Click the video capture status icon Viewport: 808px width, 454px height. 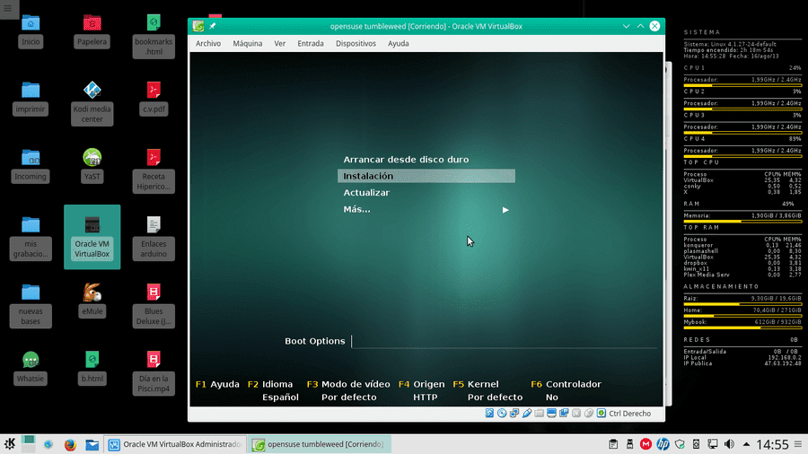point(564,414)
